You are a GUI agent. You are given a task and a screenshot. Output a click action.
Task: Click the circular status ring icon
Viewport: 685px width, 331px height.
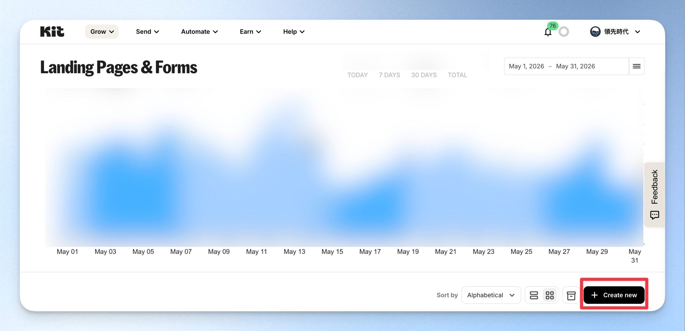(564, 32)
